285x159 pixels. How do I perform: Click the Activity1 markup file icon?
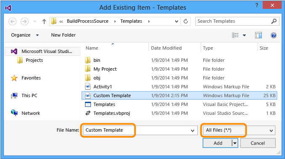tap(88, 87)
